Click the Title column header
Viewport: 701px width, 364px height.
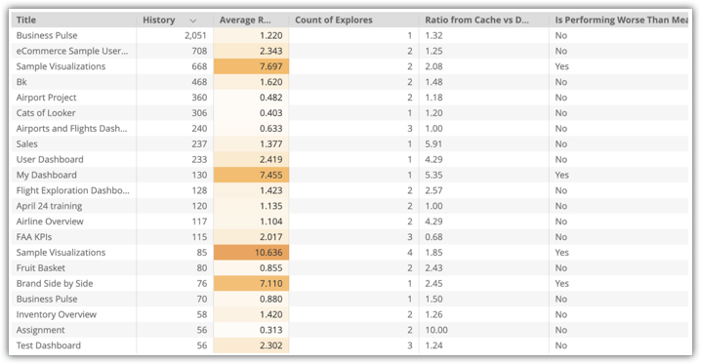pos(26,20)
